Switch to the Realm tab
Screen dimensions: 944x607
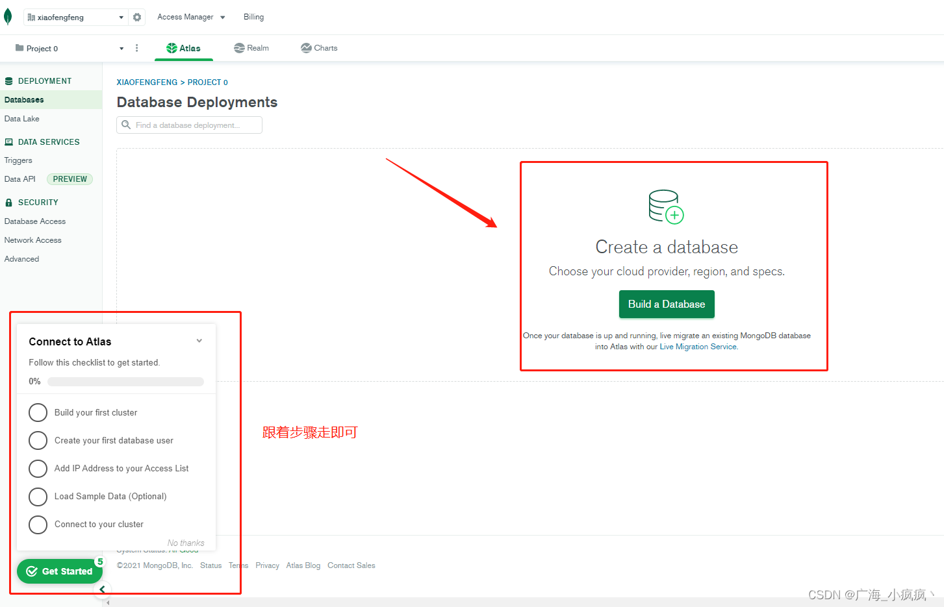tap(251, 48)
